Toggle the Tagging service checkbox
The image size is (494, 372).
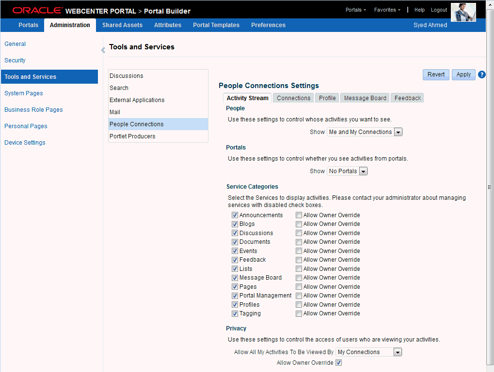(x=235, y=314)
